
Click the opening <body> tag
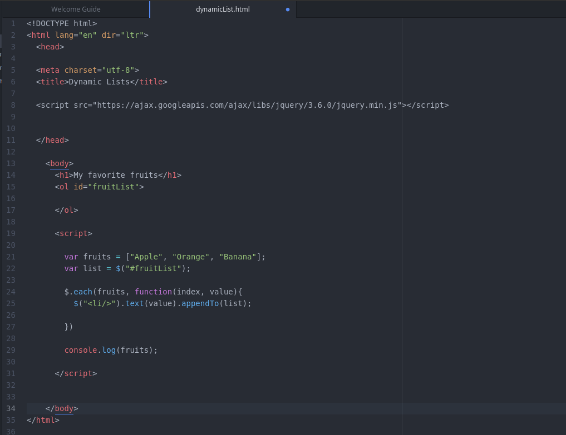coord(60,164)
